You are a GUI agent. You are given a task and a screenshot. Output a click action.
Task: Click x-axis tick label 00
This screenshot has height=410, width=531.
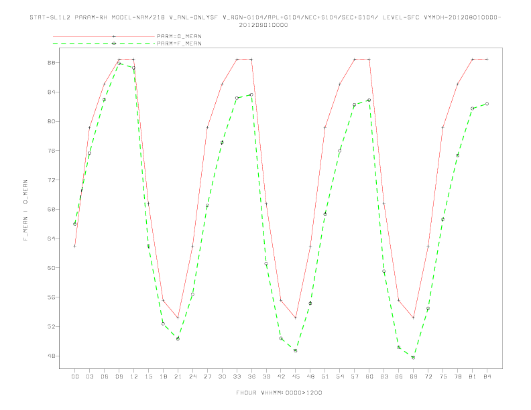pyautogui.click(x=75, y=377)
